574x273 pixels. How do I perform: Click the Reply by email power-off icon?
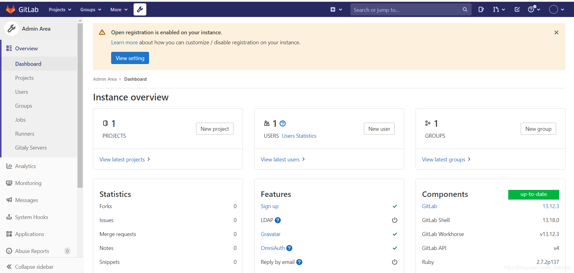tap(395, 262)
